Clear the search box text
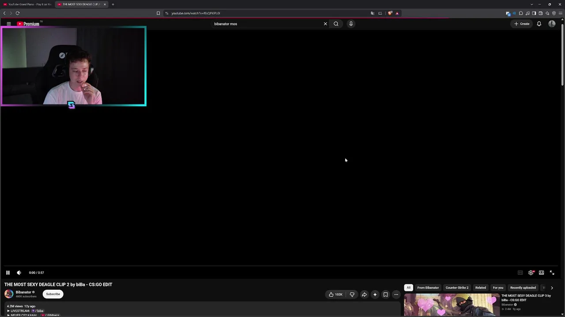 pyautogui.click(x=325, y=24)
